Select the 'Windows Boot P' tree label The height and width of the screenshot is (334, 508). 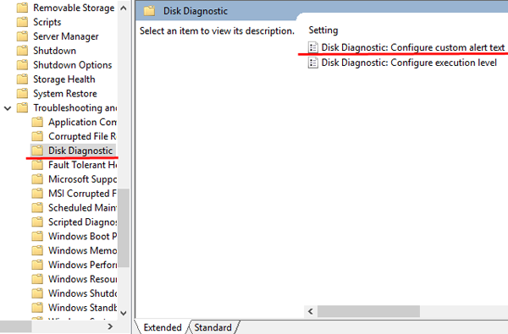(x=83, y=236)
